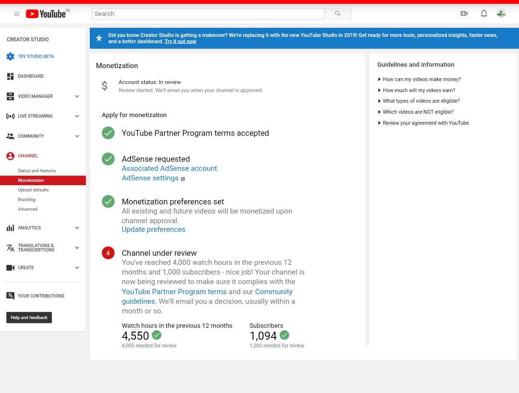Click the YouTube logo
This screenshot has width=519, height=393.
pyautogui.click(x=46, y=14)
